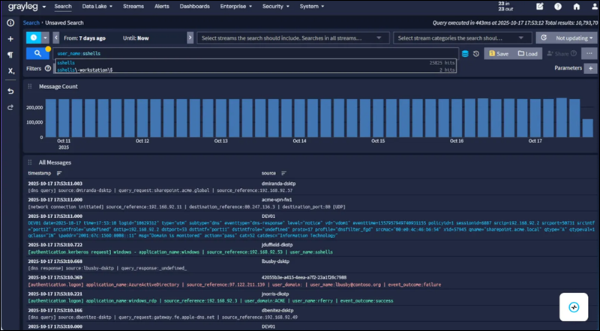Click the sidebar plus create icon

(x=10, y=39)
